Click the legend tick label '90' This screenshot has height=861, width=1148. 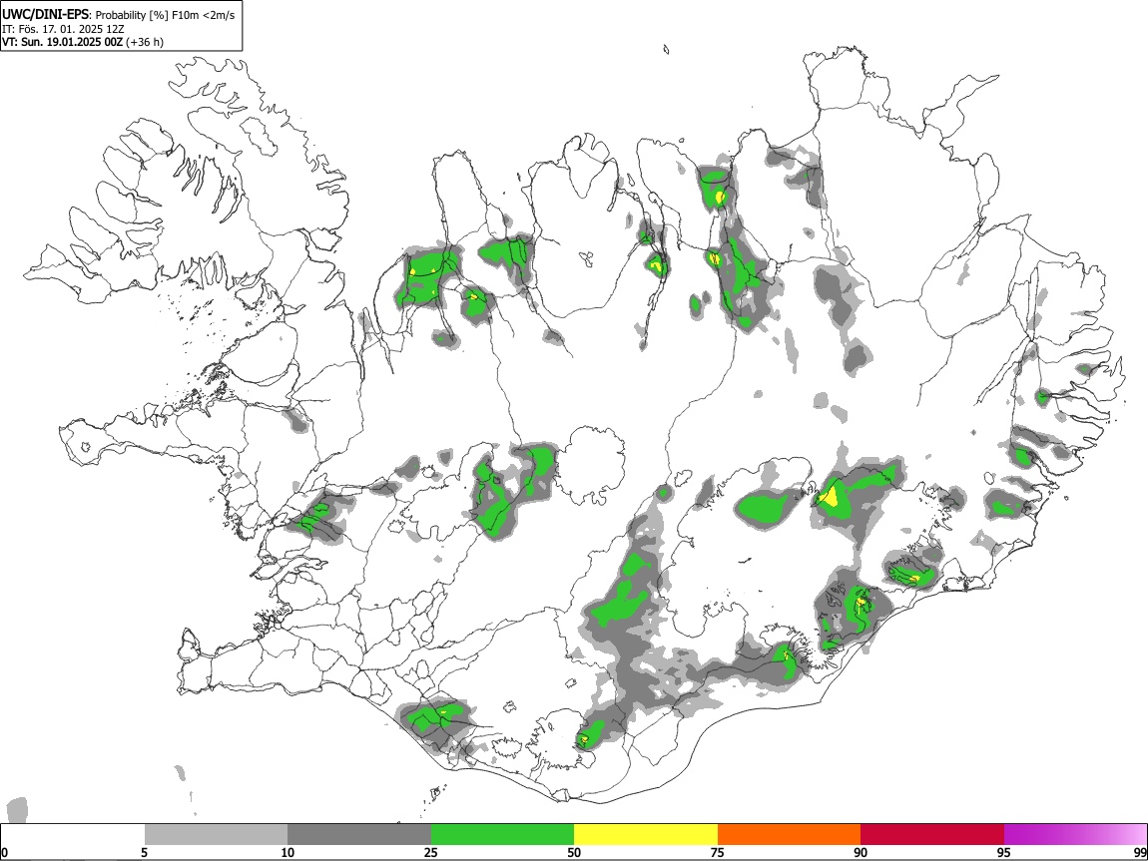[861, 853]
